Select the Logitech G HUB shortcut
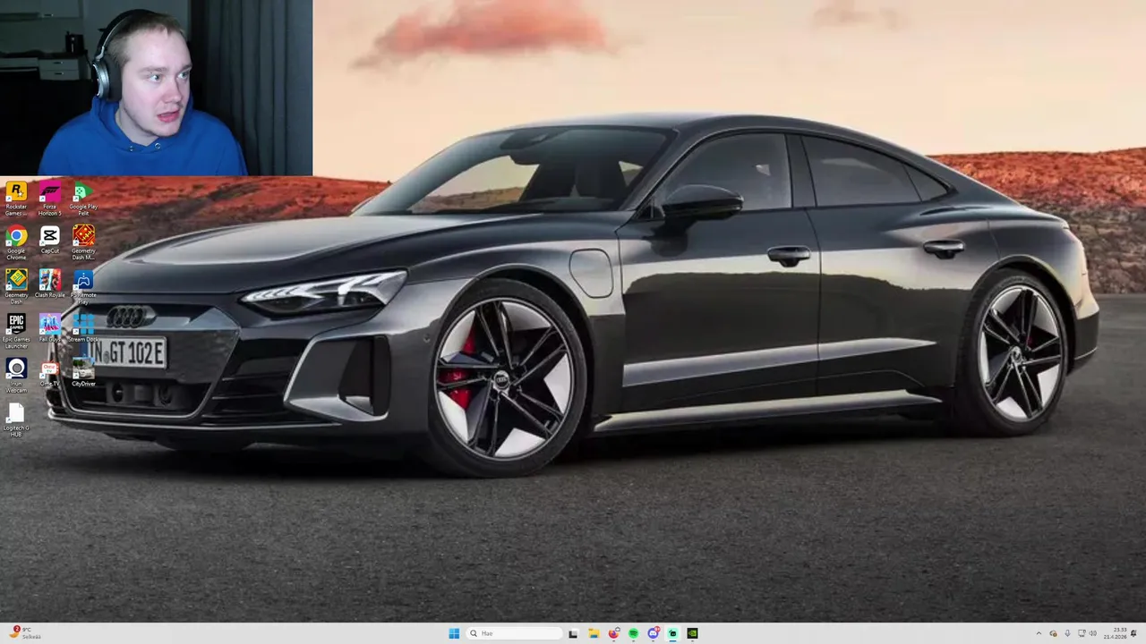 pyautogui.click(x=16, y=419)
